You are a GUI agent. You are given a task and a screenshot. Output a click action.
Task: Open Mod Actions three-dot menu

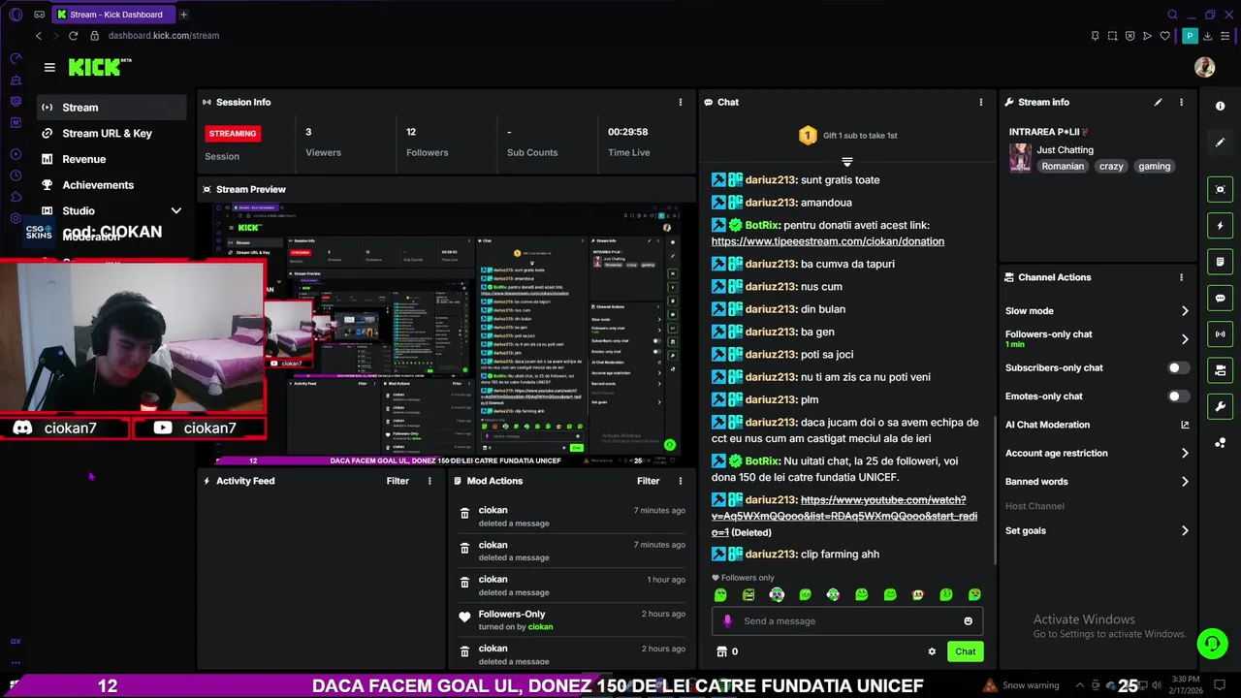681,481
